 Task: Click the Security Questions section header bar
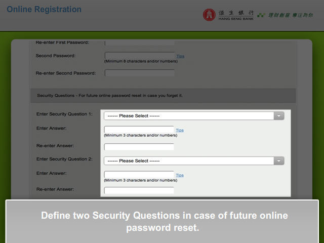(163, 95)
